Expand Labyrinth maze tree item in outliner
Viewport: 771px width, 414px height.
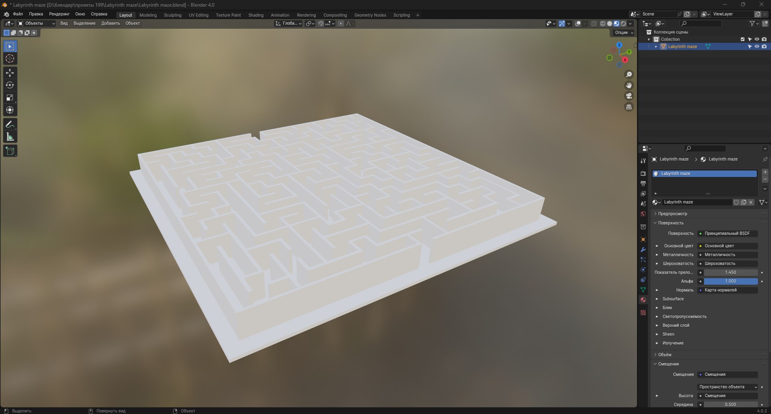tap(656, 47)
